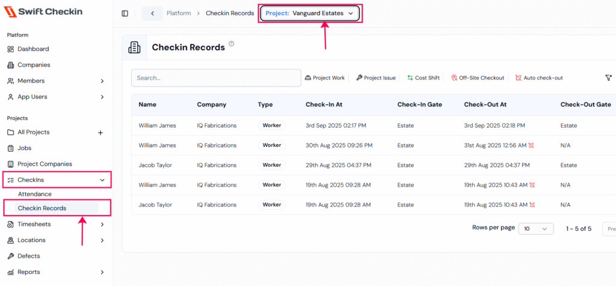The width and height of the screenshot is (616, 286).
Task: Select Attendance under CheckIns
Action: (x=35, y=194)
